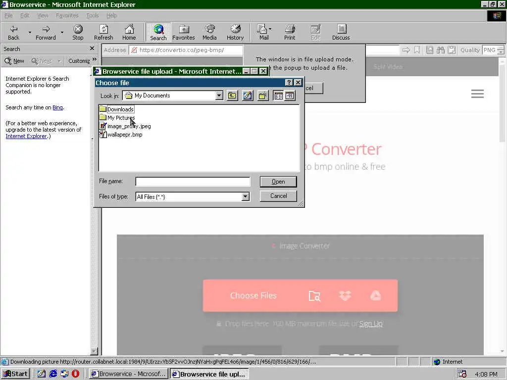Click the Choose Files button on page
Screen dimensions: 507x380
pos(253,295)
